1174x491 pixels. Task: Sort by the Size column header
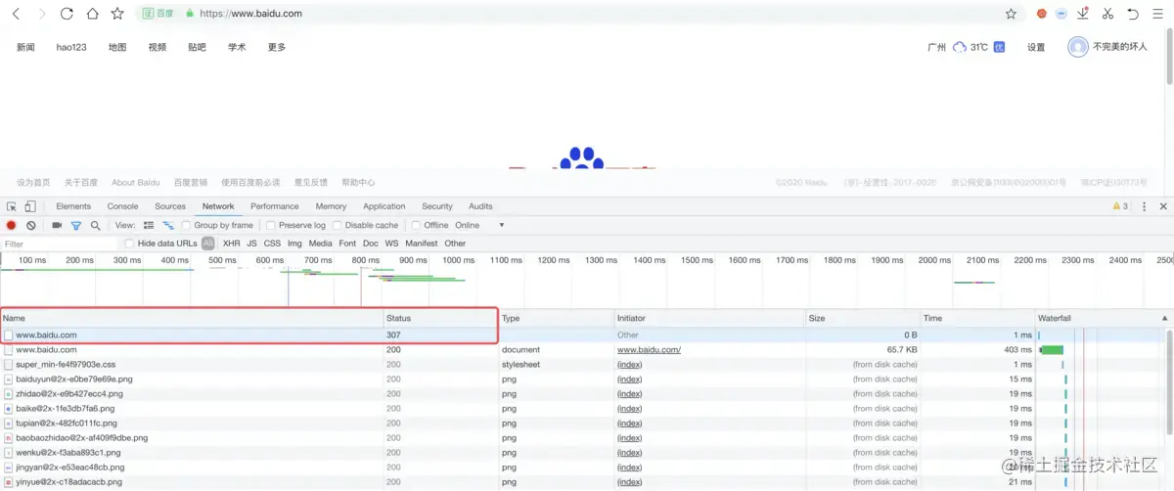tap(863, 318)
